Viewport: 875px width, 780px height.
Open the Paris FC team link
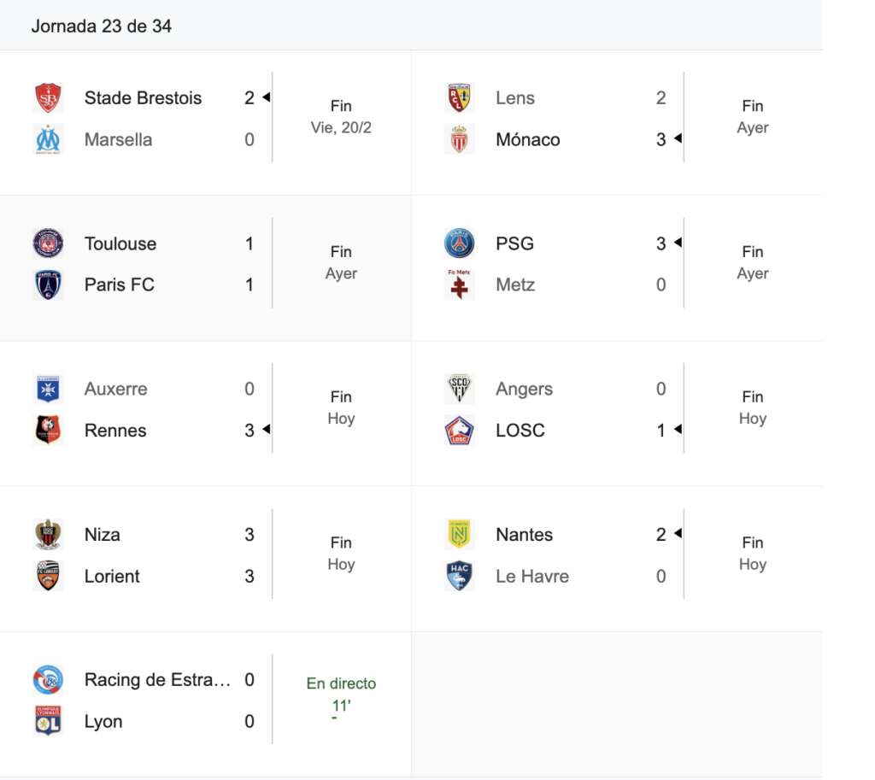coord(120,285)
